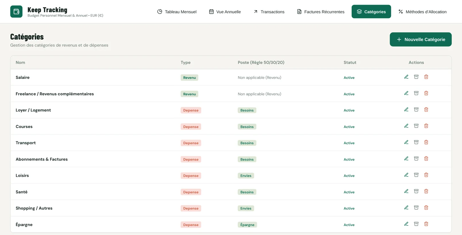Click the Revenu badge in Salaire row
This screenshot has width=462, height=235.
189,78
